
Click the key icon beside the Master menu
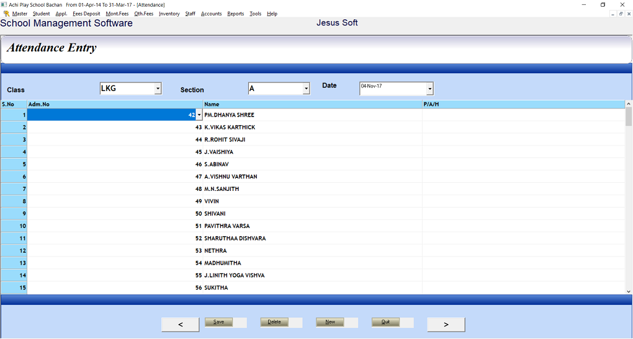6,14
